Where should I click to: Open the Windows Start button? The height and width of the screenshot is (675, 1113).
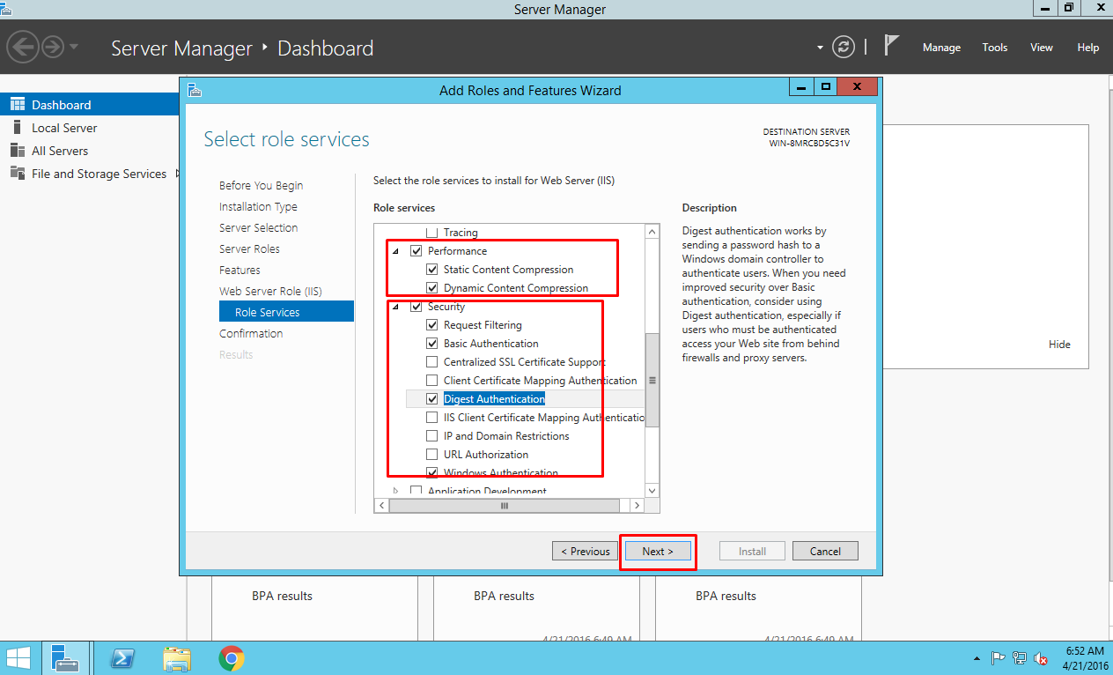click(x=18, y=657)
